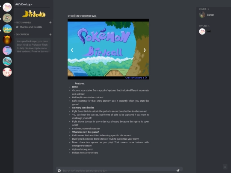231x173 pixels.
Task: Click Aki's avatar in offline list
Action: point(202,31)
